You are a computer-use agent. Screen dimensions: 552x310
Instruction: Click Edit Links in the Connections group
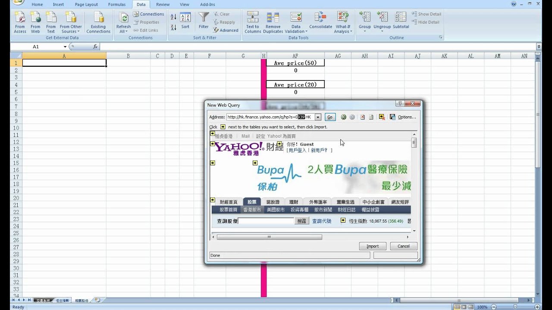146,30
